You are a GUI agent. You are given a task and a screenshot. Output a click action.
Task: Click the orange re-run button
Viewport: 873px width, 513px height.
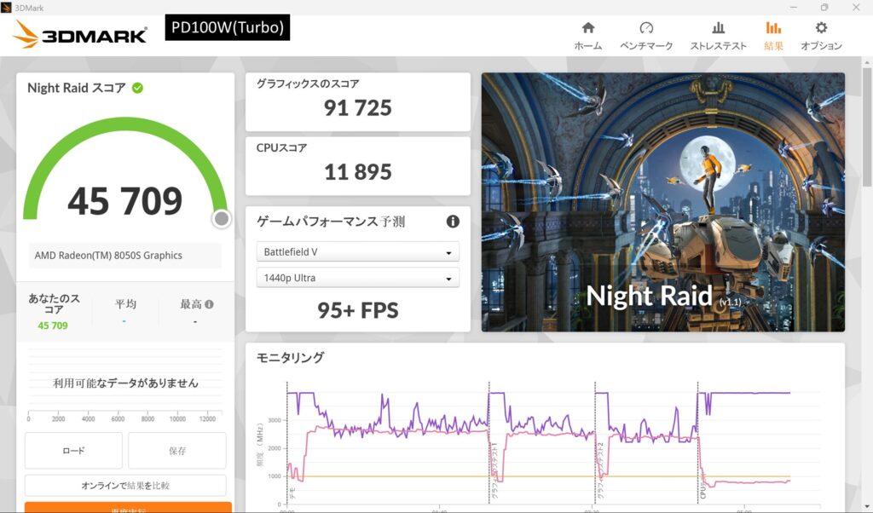point(128,507)
